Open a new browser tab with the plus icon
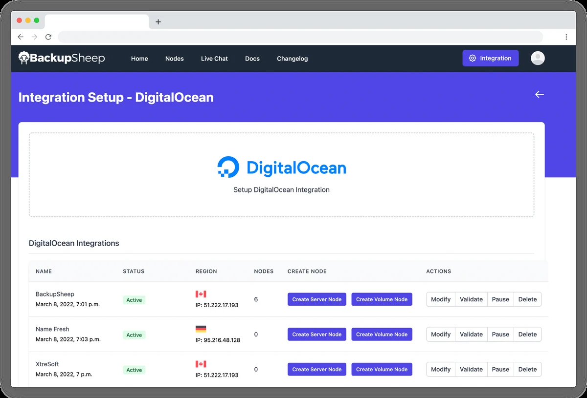 158,21
